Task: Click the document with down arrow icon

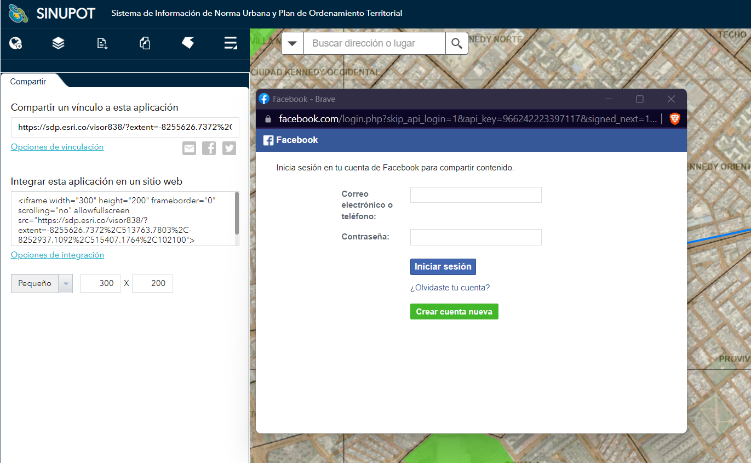Action: pos(102,43)
